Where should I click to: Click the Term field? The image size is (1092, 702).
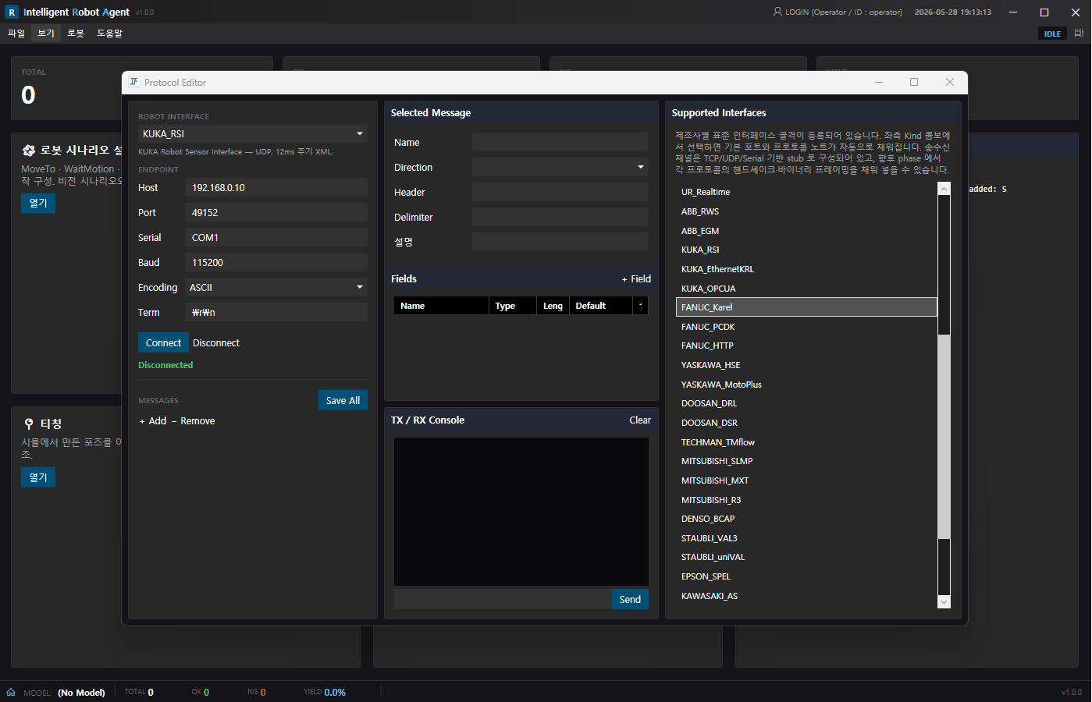(x=276, y=312)
